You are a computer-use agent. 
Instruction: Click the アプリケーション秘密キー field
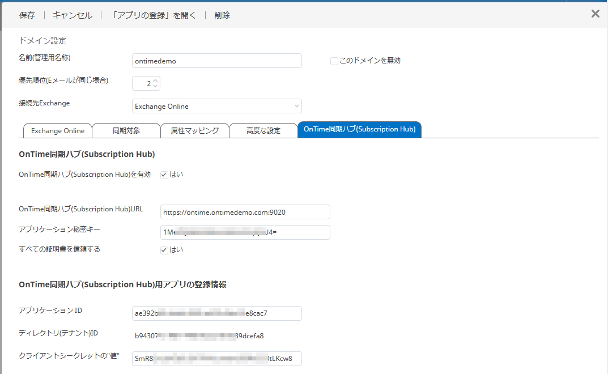(245, 232)
